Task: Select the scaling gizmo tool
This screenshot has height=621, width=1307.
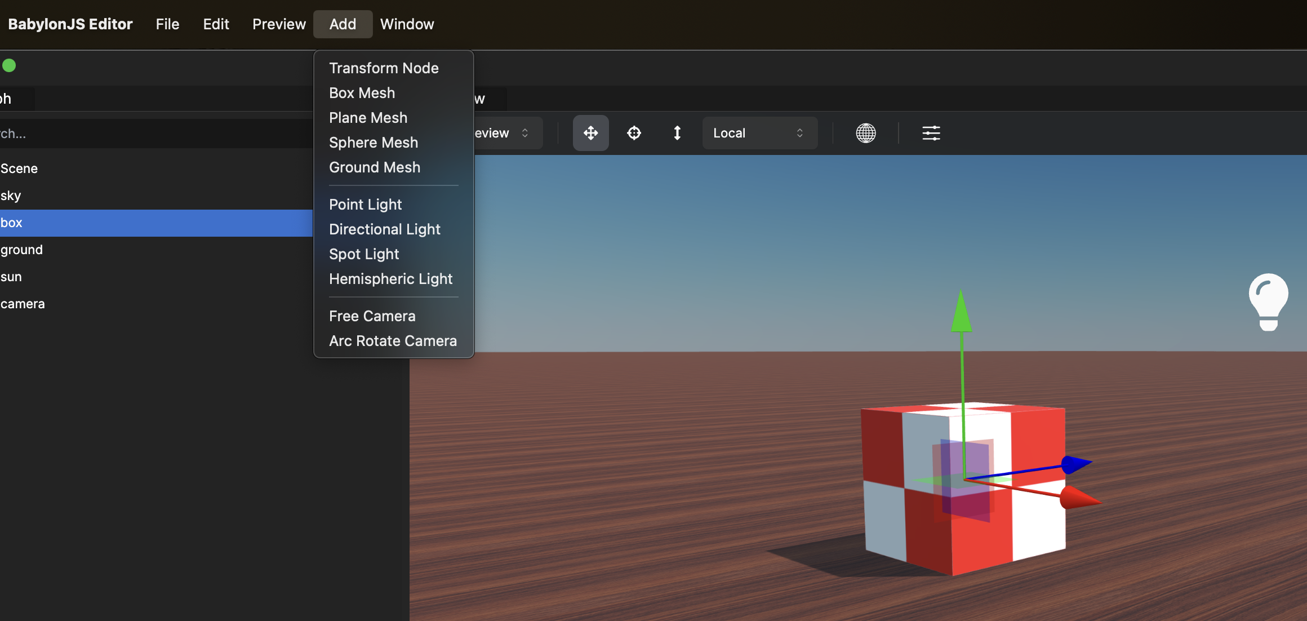Action: 677,133
